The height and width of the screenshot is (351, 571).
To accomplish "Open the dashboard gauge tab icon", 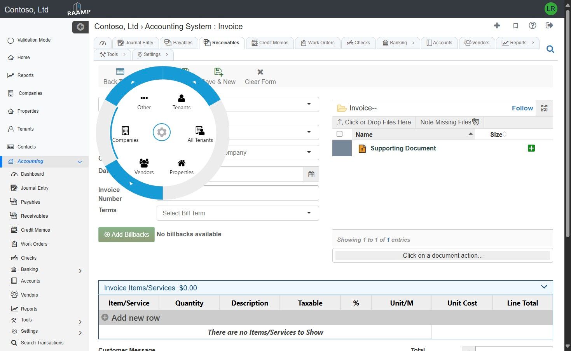I will [x=103, y=43].
